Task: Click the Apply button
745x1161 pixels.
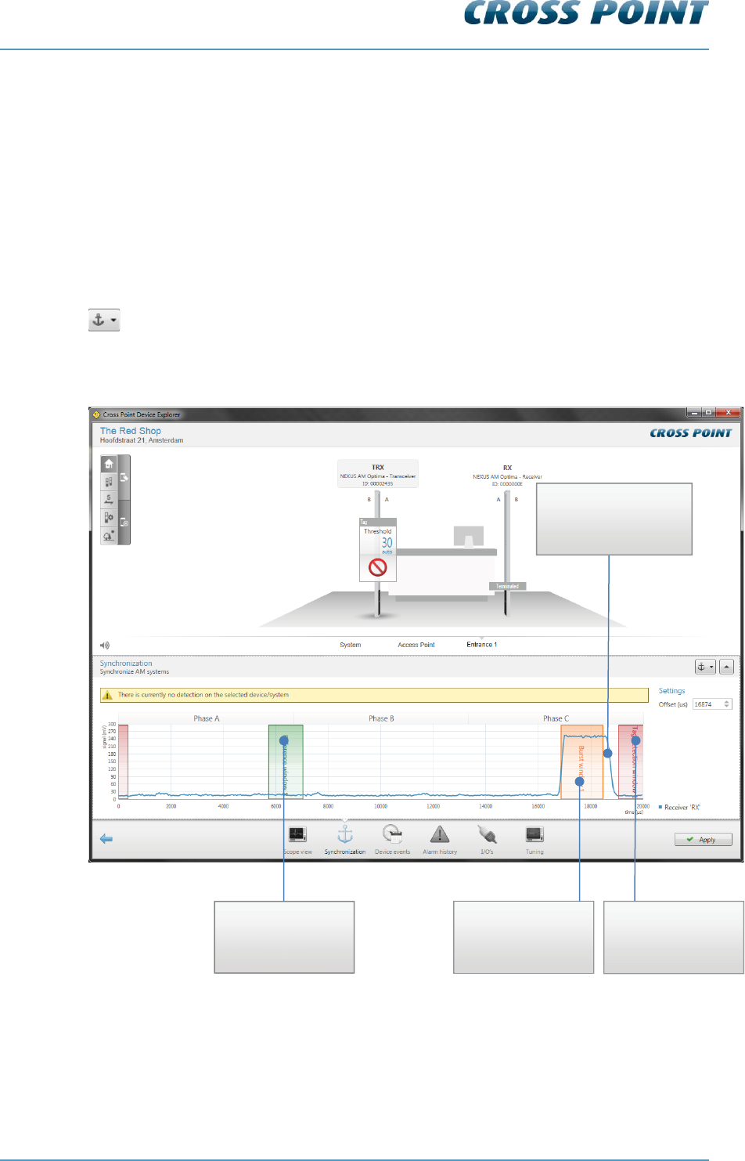Action: tap(704, 839)
